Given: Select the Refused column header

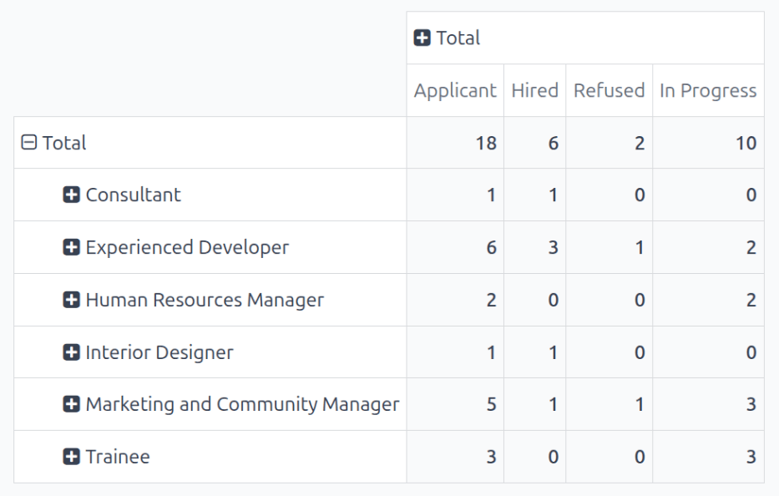Looking at the screenshot, I should click(609, 89).
